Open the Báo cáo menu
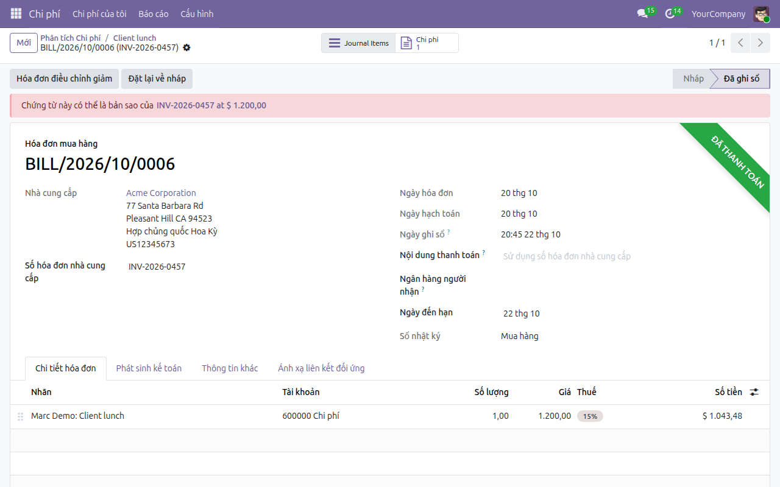Viewport: 780px width, 487px height. [x=154, y=13]
